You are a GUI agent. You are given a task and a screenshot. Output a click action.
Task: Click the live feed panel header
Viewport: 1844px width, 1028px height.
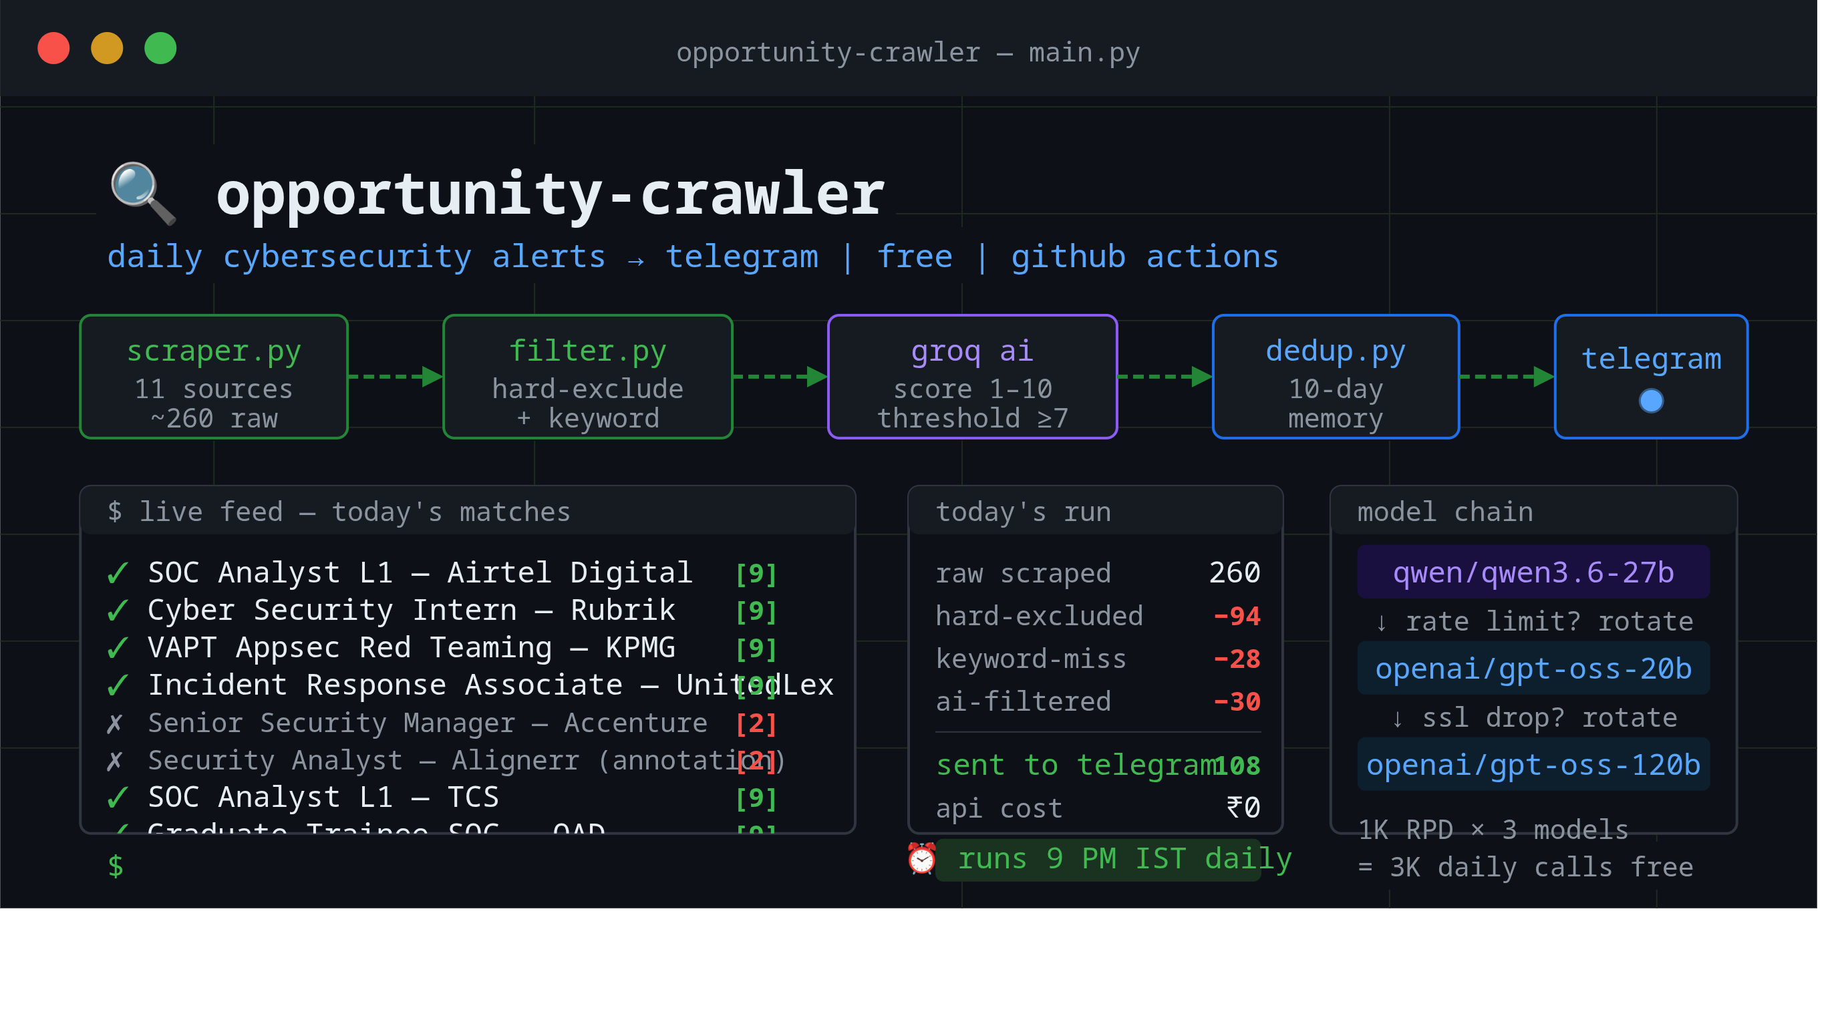point(468,511)
